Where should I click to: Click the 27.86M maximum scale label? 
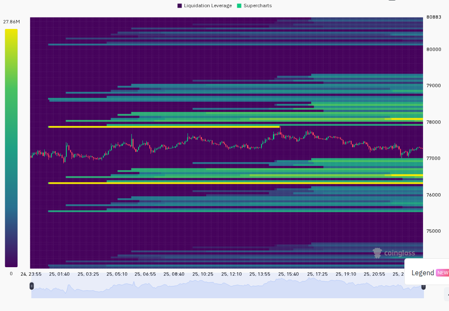pyautogui.click(x=11, y=22)
